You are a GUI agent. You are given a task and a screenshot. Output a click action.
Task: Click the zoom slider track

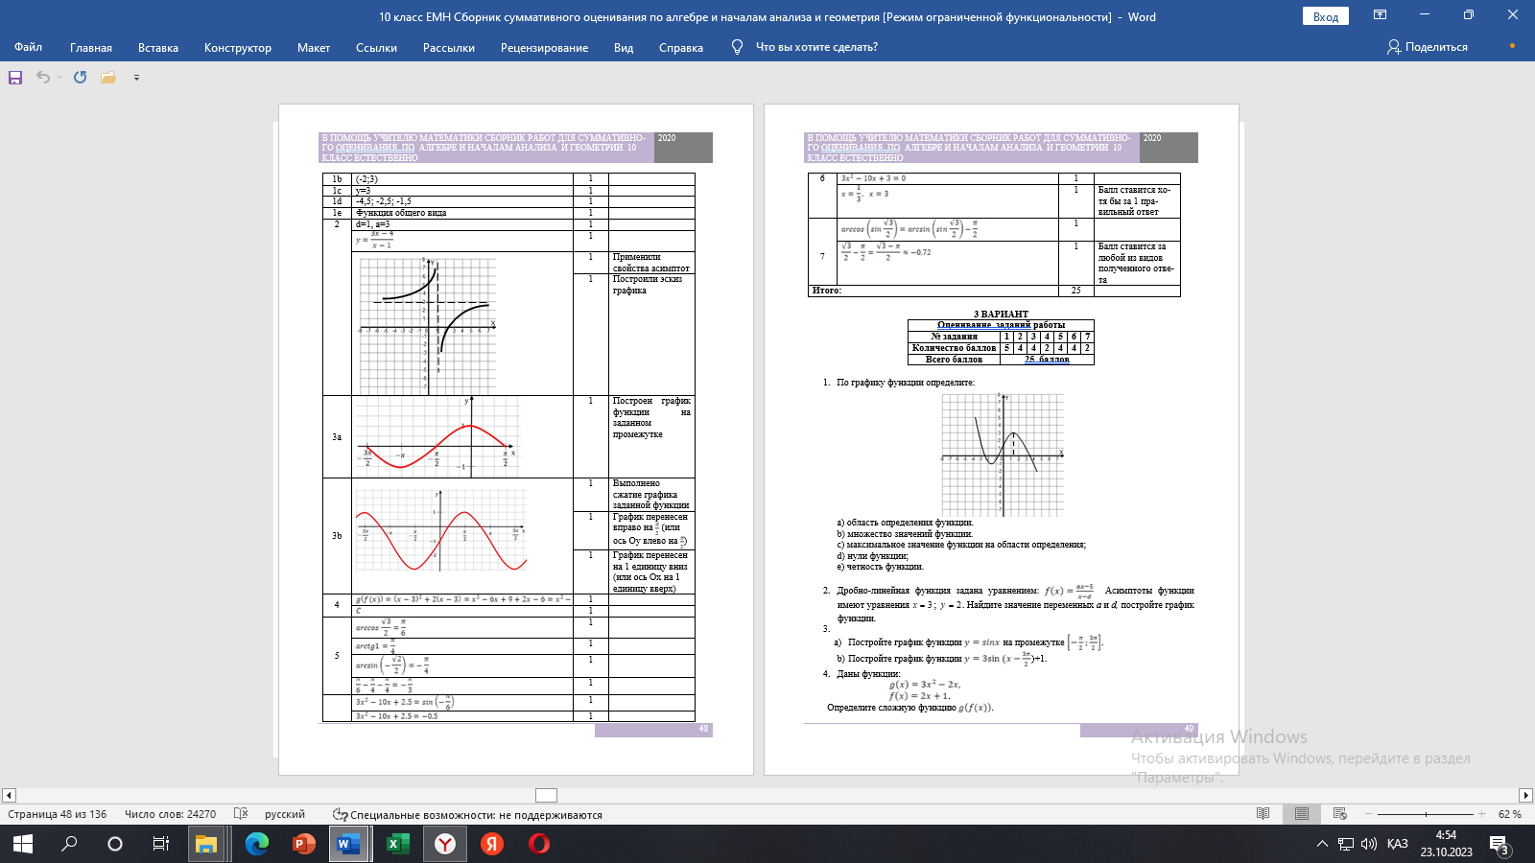point(1426,814)
